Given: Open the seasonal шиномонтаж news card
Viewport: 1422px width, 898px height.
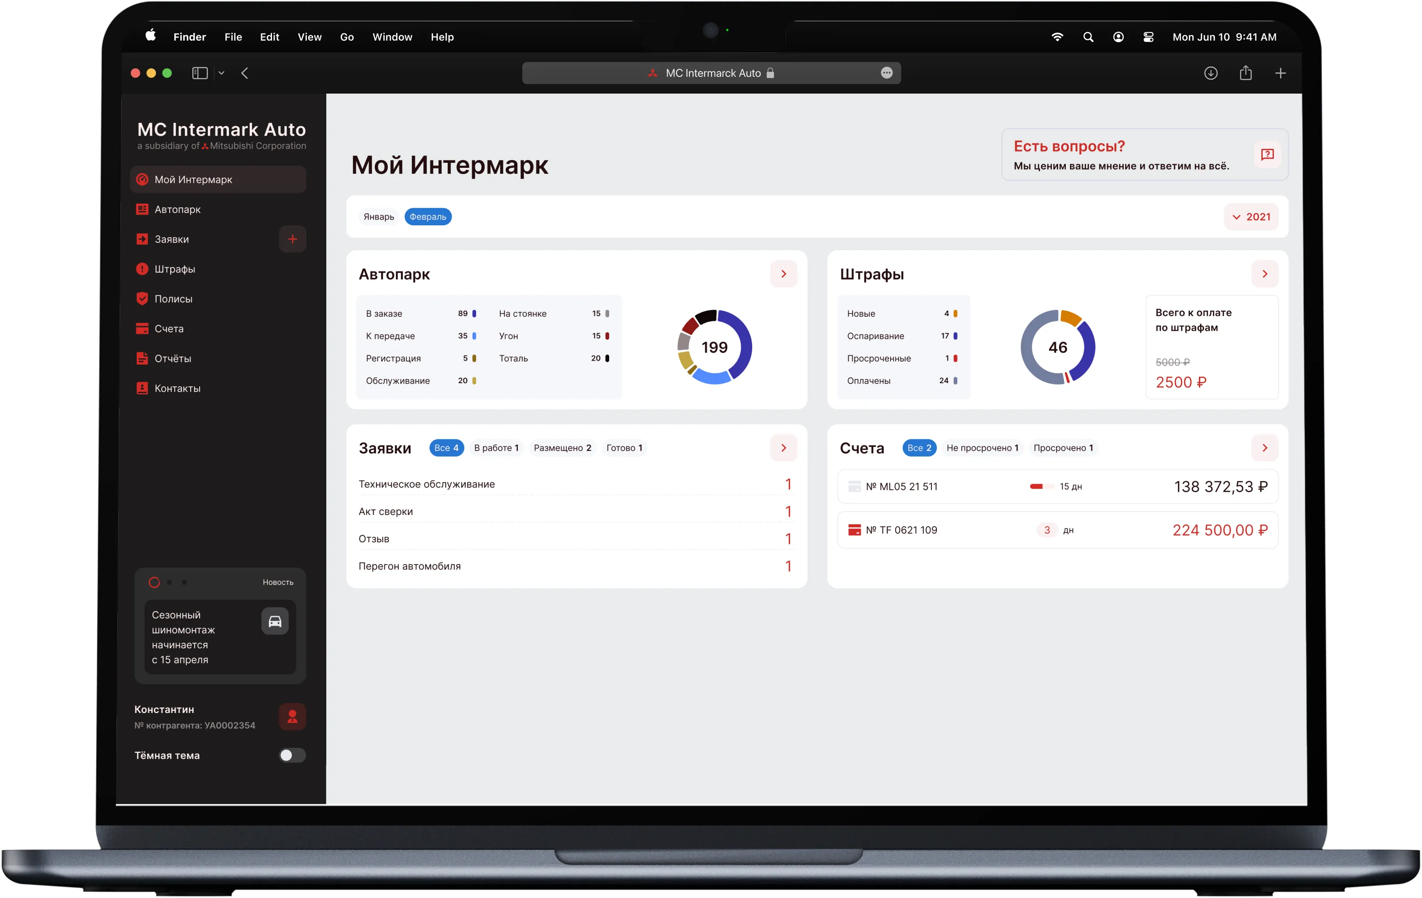Looking at the screenshot, I should tap(220, 637).
